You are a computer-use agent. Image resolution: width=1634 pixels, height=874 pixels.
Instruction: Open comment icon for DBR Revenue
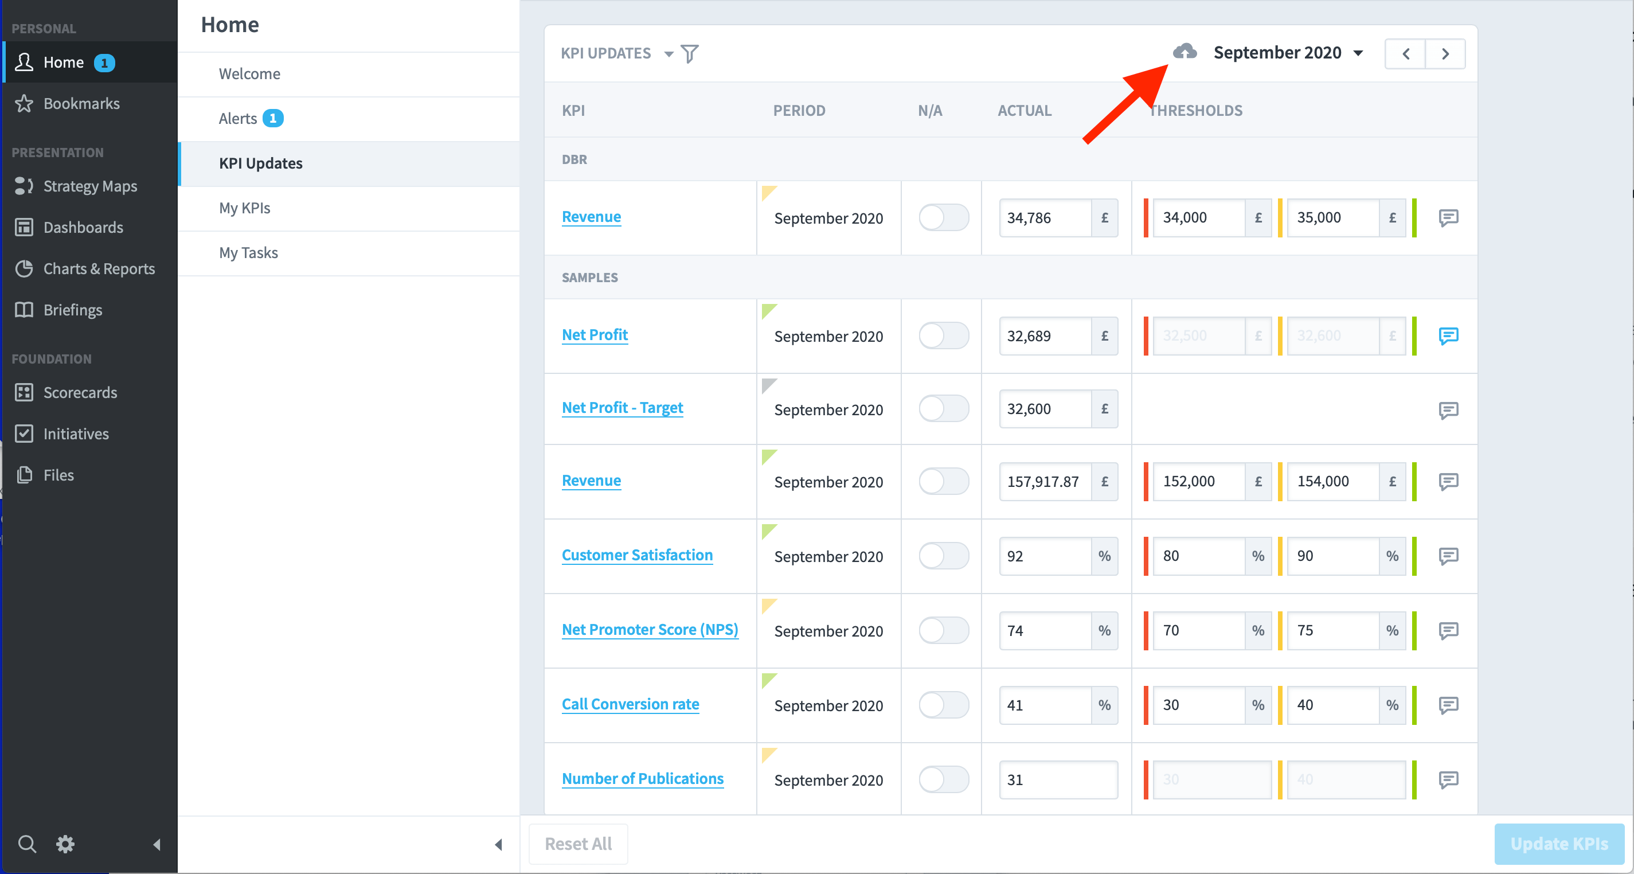[1448, 218]
